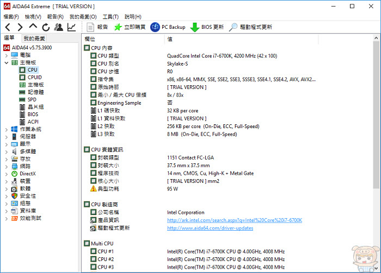The height and width of the screenshot is (273, 381).
Task: Expand the 效能測試 tree node
Action: [7, 219]
